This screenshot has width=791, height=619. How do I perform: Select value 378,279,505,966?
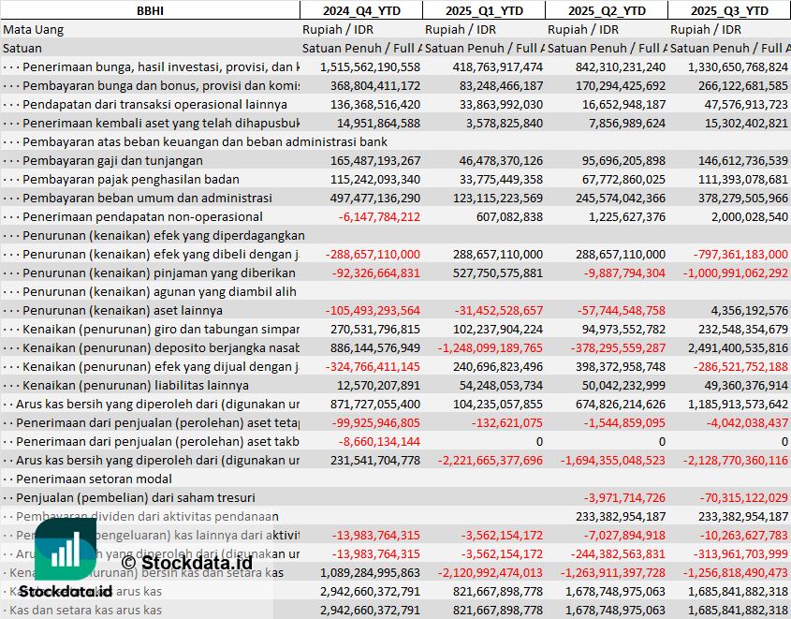pos(743,199)
